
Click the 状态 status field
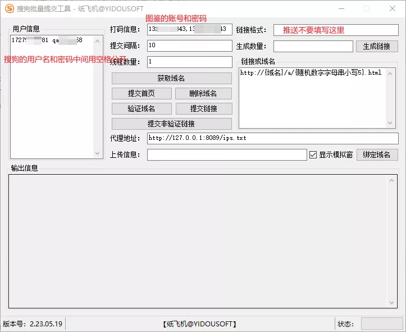click(x=382, y=324)
